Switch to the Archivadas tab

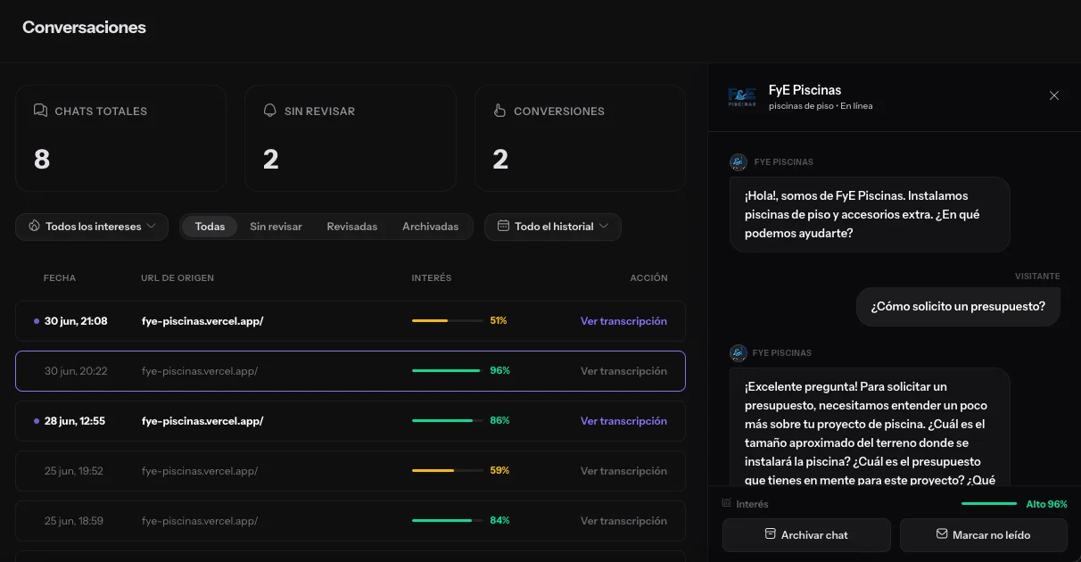coord(430,227)
